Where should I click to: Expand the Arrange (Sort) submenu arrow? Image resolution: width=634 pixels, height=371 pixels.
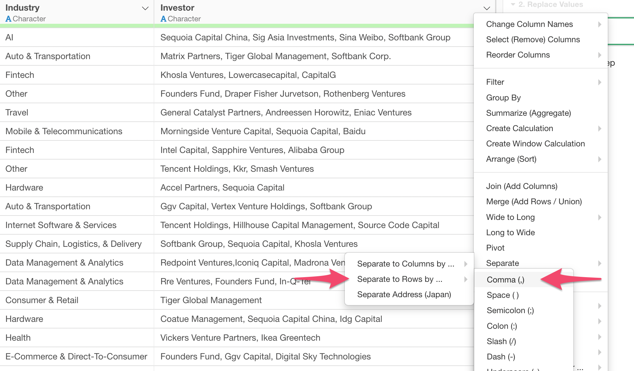(x=600, y=159)
